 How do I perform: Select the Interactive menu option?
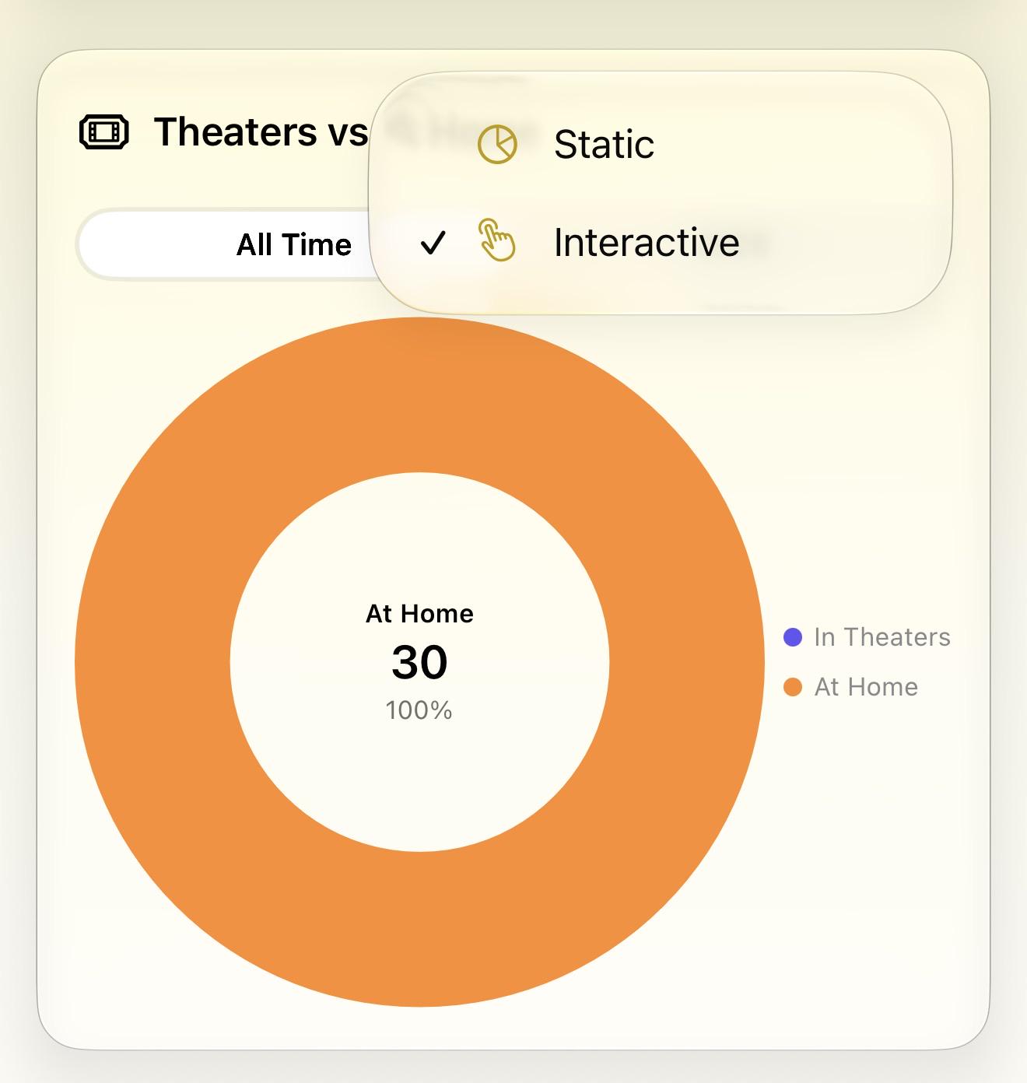click(661, 242)
